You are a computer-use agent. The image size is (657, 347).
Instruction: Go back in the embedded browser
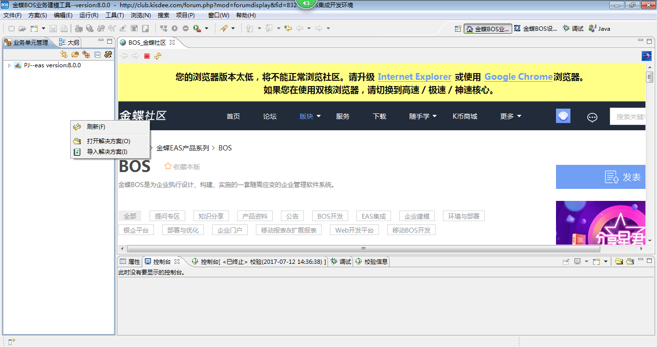click(125, 56)
